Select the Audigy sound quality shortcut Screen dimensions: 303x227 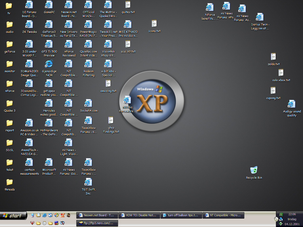(292, 109)
